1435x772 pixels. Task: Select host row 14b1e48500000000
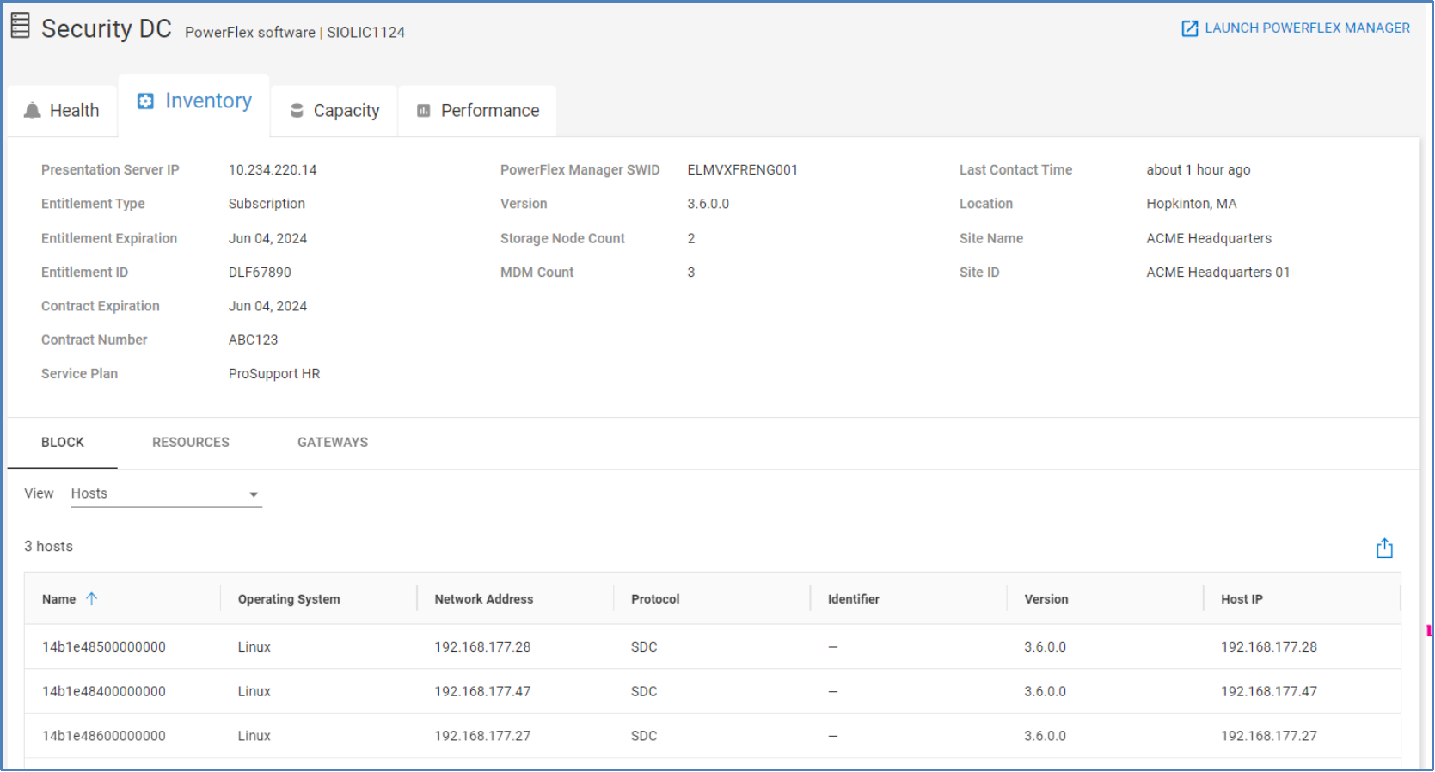(713, 647)
